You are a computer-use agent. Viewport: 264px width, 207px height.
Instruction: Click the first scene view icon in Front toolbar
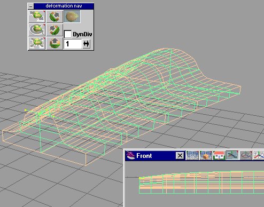[x=192, y=155]
